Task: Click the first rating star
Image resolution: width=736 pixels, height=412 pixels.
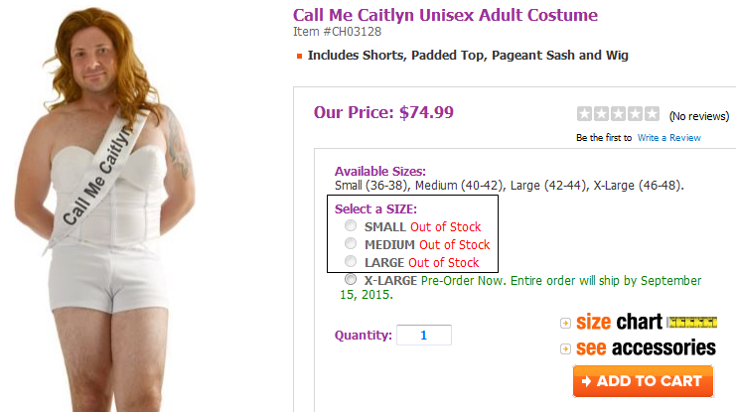Action: click(x=585, y=114)
